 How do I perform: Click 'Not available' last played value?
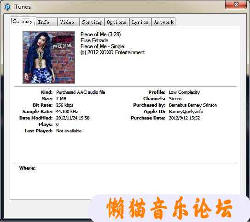(69, 131)
